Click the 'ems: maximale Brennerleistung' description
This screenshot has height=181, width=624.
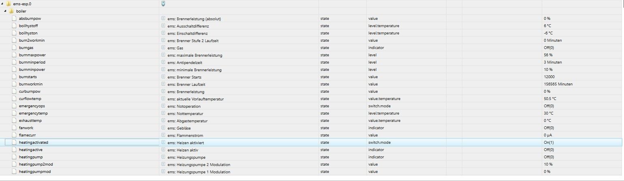[x=194, y=55]
